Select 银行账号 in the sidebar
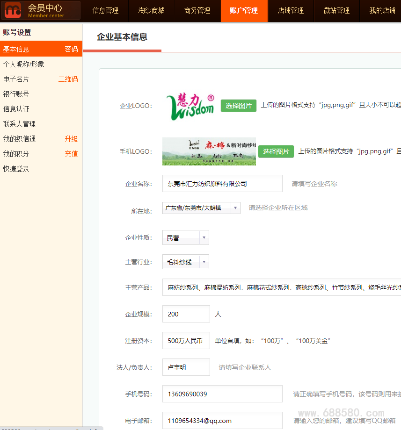The width and height of the screenshot is (401, 430). [16, 94]
